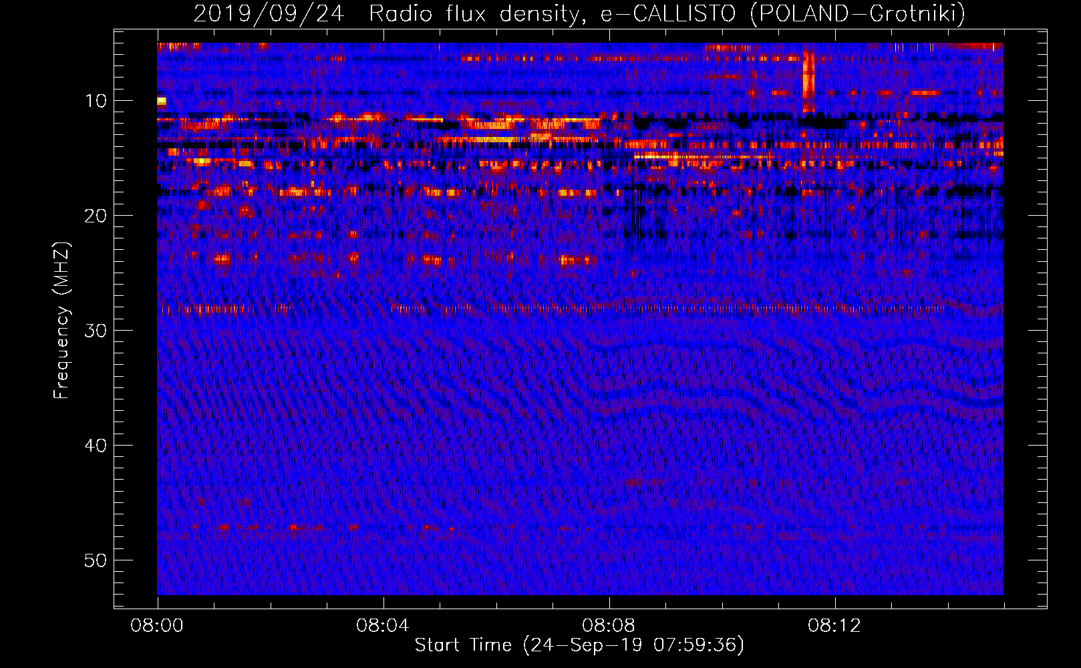Screen dimensions: 1081x668
Task: Click the 'Start Time (24-Sep-19 07:59:36)' label
Action: pyautogui.click(x=579, y=645)
